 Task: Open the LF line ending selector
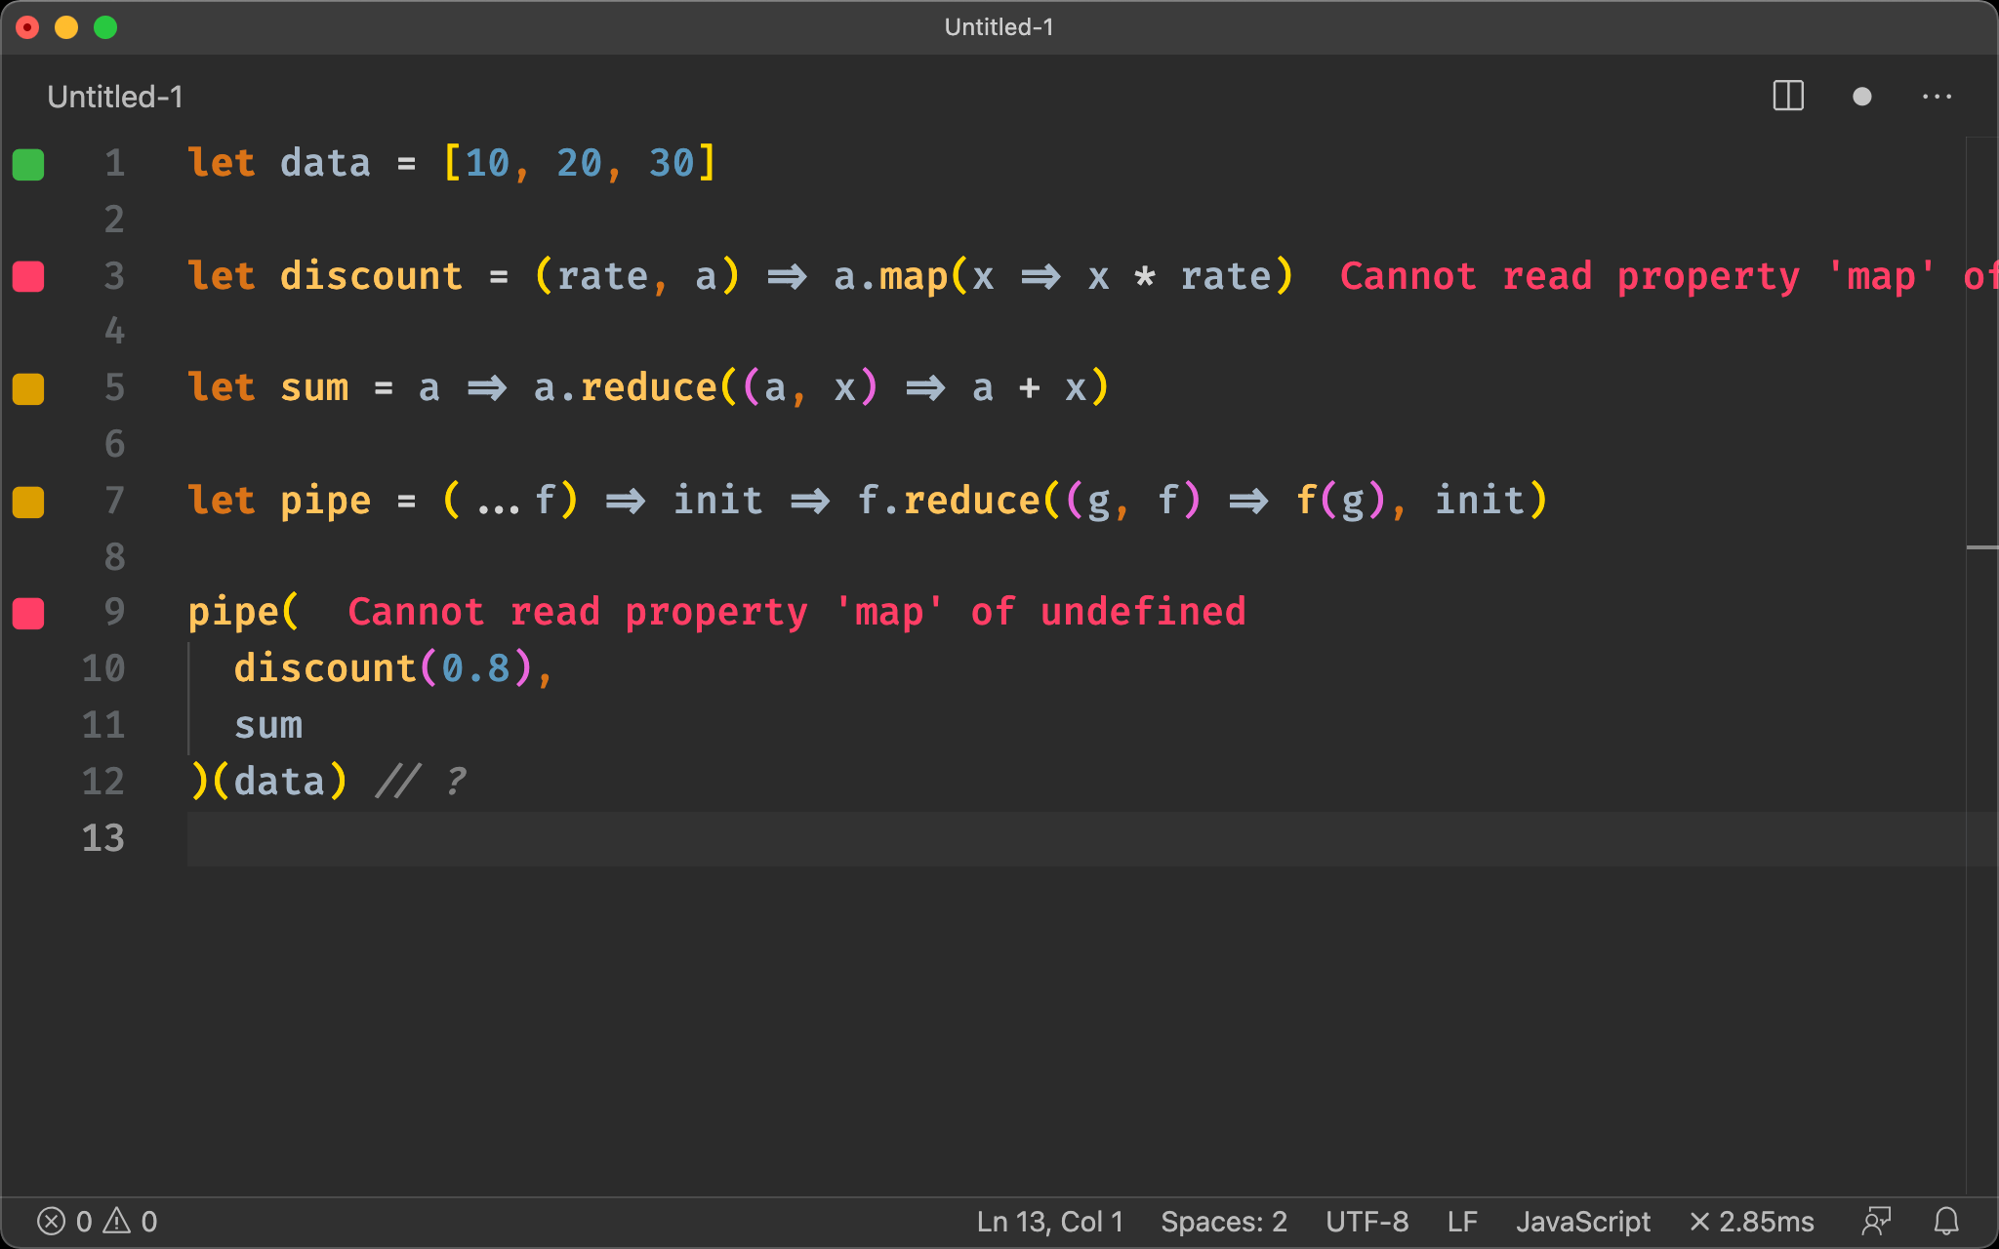pyautogui.click(x=1462, y=1220)
